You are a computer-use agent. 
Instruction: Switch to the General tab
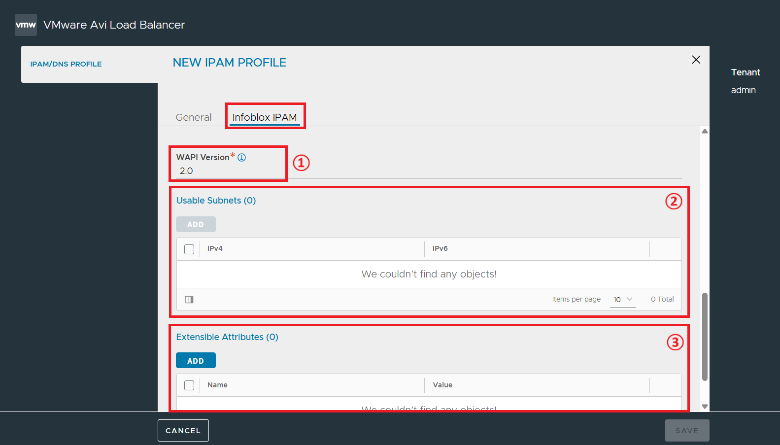[x=194, y=117]
